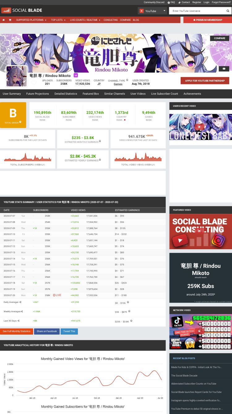This screenshot has width=232, height=414.
Task: Click Share on Facebook button
Action: point(47,331)
